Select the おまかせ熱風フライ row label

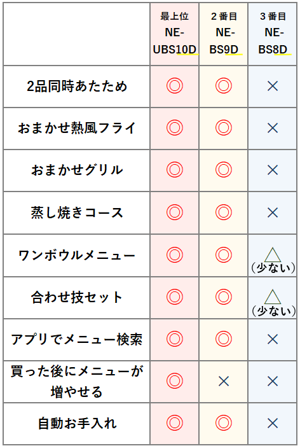tap(77, 128)
